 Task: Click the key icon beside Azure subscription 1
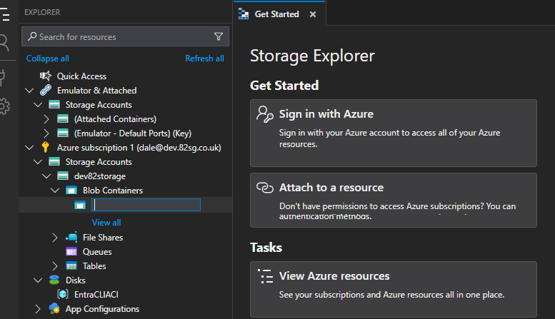[46, 148]
